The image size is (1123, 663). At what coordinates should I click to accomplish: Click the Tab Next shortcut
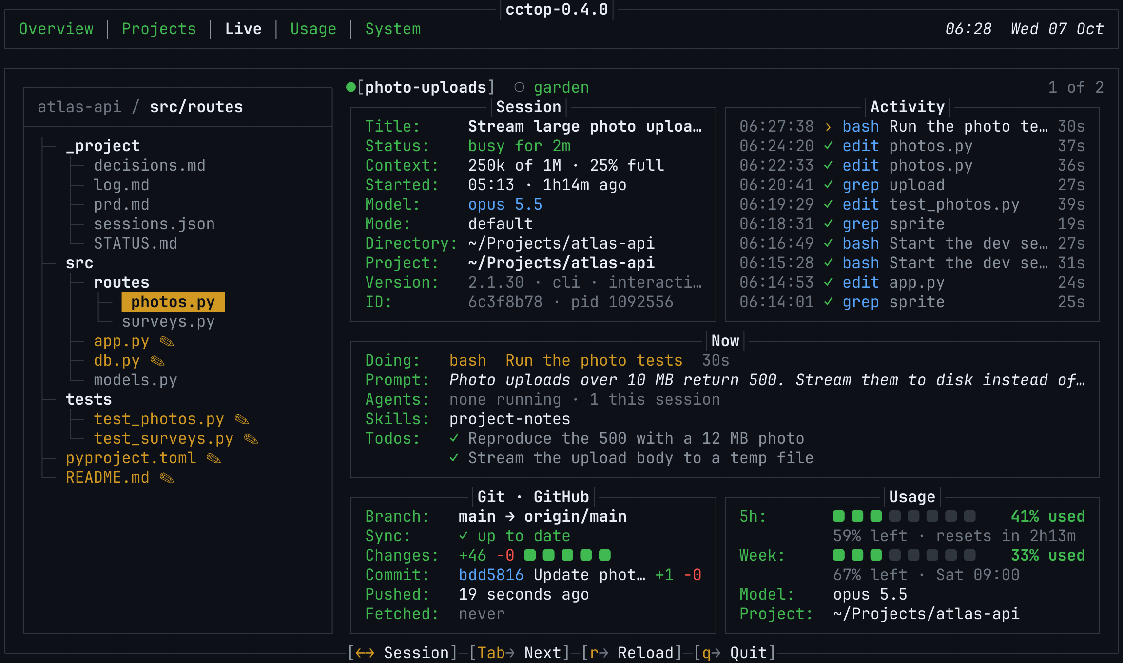(x=520, y=652)
